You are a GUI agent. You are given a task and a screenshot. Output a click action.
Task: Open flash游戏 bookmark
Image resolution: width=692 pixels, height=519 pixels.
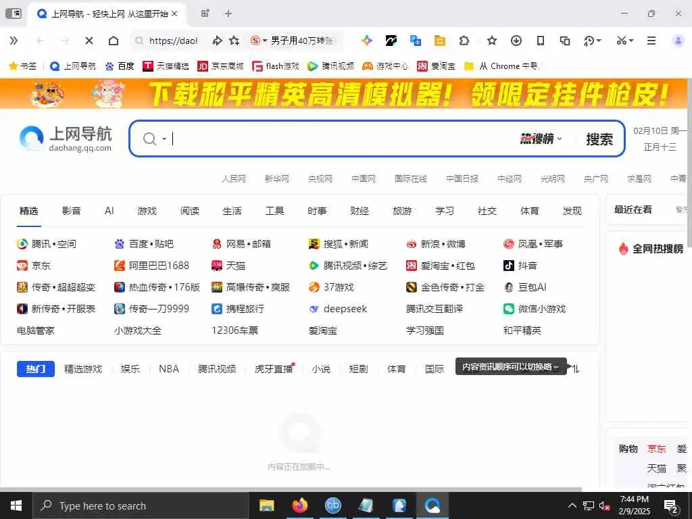(276, 66)
